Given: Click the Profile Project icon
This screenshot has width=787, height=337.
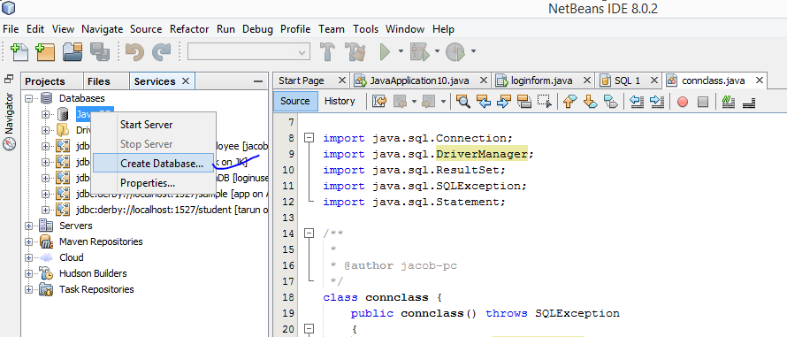Looking at the screenshot, I should (x=455, y=51).
